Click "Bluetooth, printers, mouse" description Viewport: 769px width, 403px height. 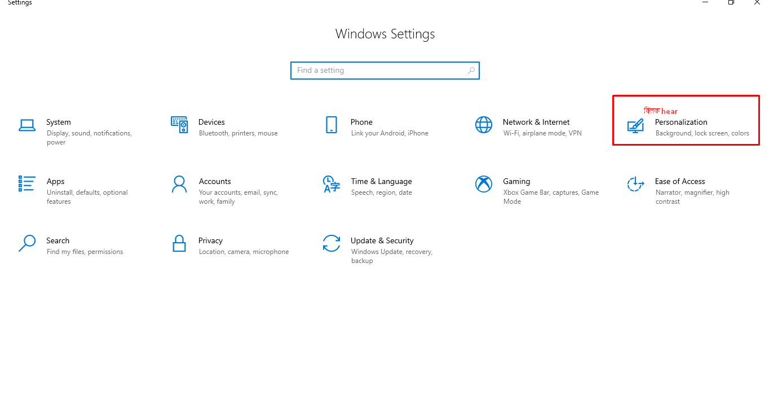pyautogui.click(x=238, y=133)
